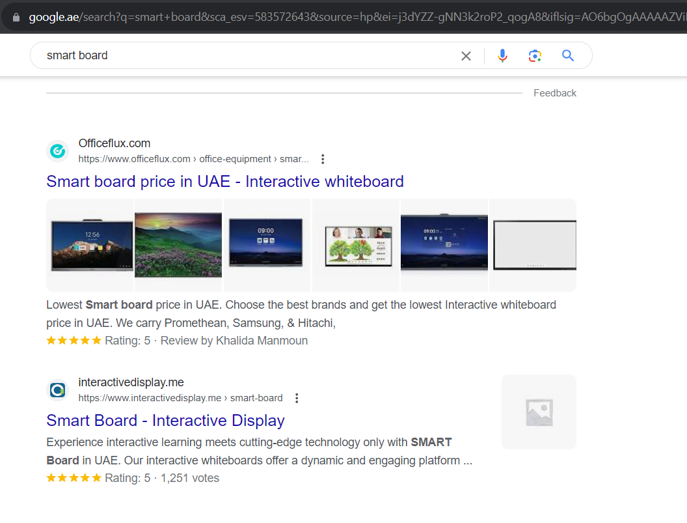Open three-dot menu for Officeflux result

coord(323,159)
